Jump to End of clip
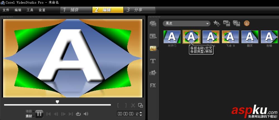This screenshot has height=120, width=279. click(x=71, y=114)
